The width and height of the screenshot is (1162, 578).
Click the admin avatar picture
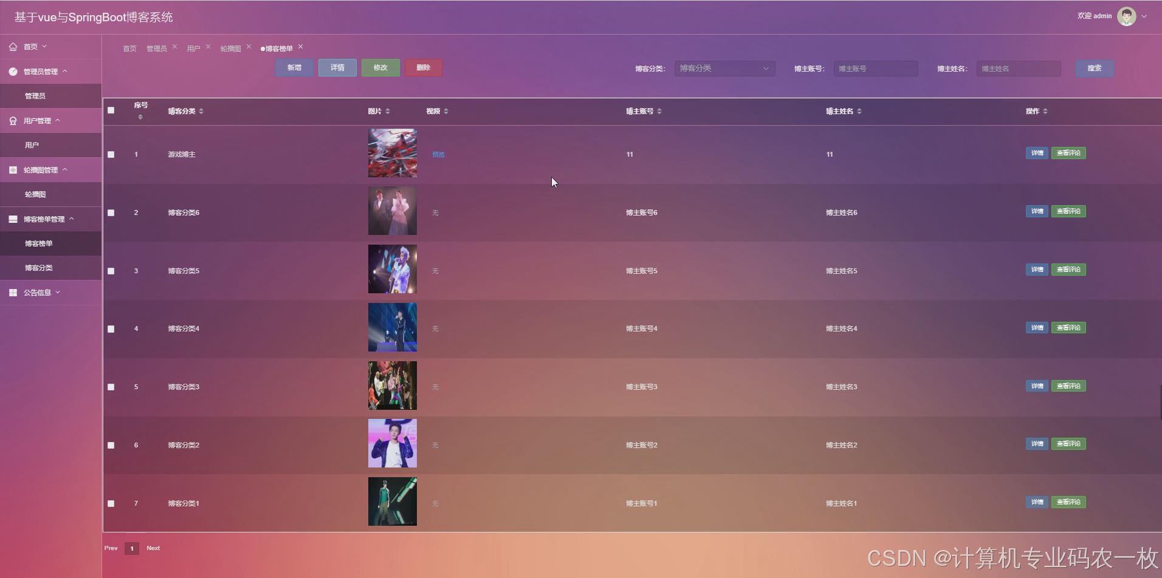(1126, 16)
